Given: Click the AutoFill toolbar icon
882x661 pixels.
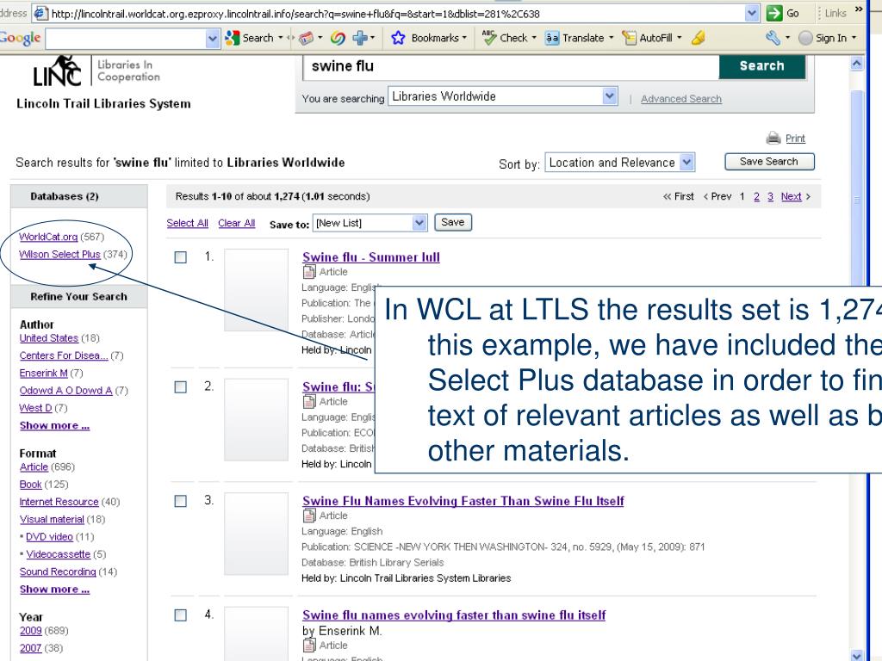Looking at the screenshot, I should tap(629, 38).
